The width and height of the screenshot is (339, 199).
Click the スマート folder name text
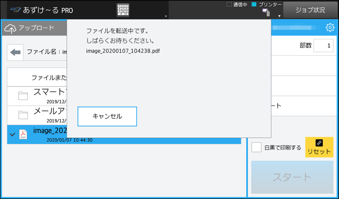pyautogui.click(x=50, y=92)
